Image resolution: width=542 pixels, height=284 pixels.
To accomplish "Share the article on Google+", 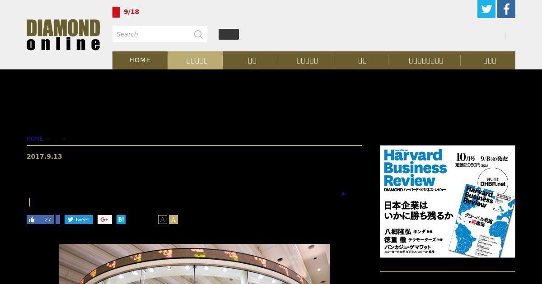I will pos(105,220).
